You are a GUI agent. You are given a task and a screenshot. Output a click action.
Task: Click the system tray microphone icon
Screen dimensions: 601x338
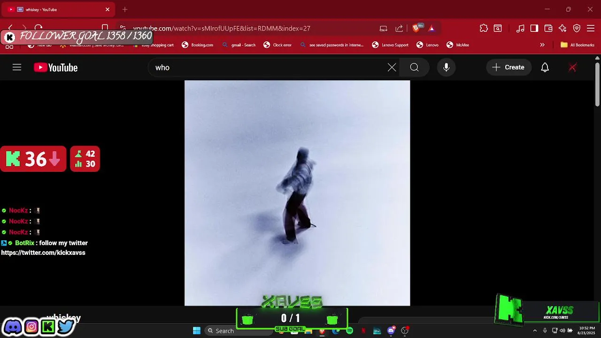[x=545, y=330]
